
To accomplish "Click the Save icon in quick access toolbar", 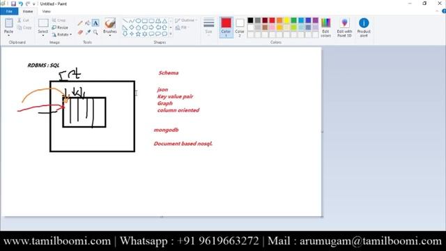I will [13, 4].
